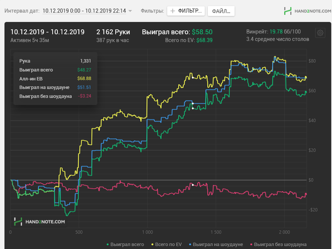Click the white marker on blue showdown line
Screen dimensions: 332x249
pos(193,103)
